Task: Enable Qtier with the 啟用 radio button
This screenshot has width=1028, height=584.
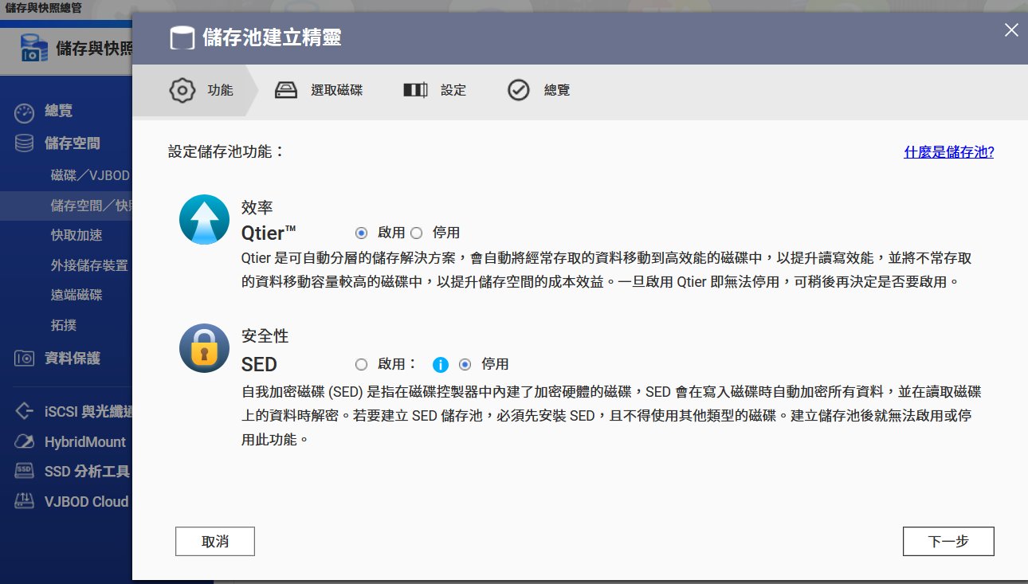Action: (362, 233)
